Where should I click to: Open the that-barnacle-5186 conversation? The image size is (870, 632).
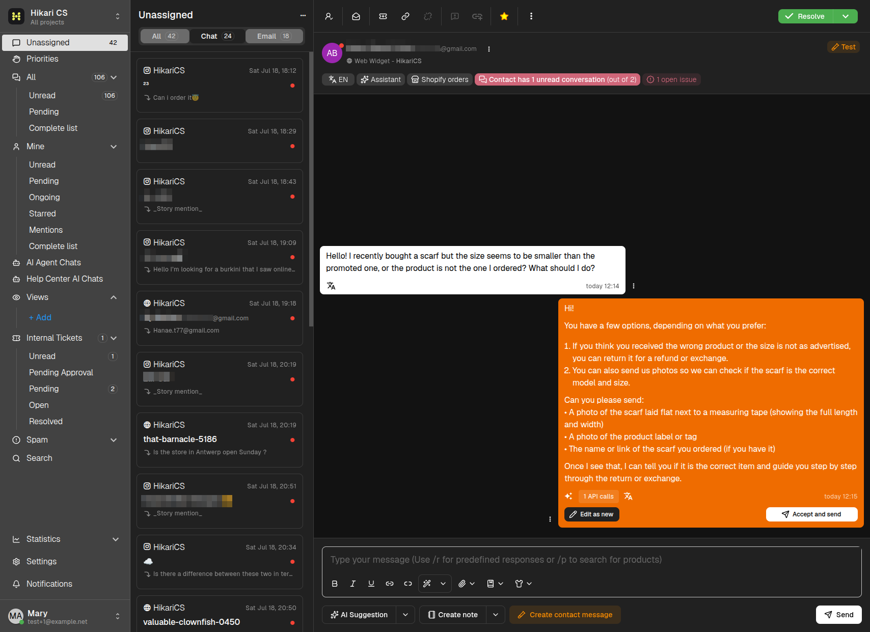point(220,440)
